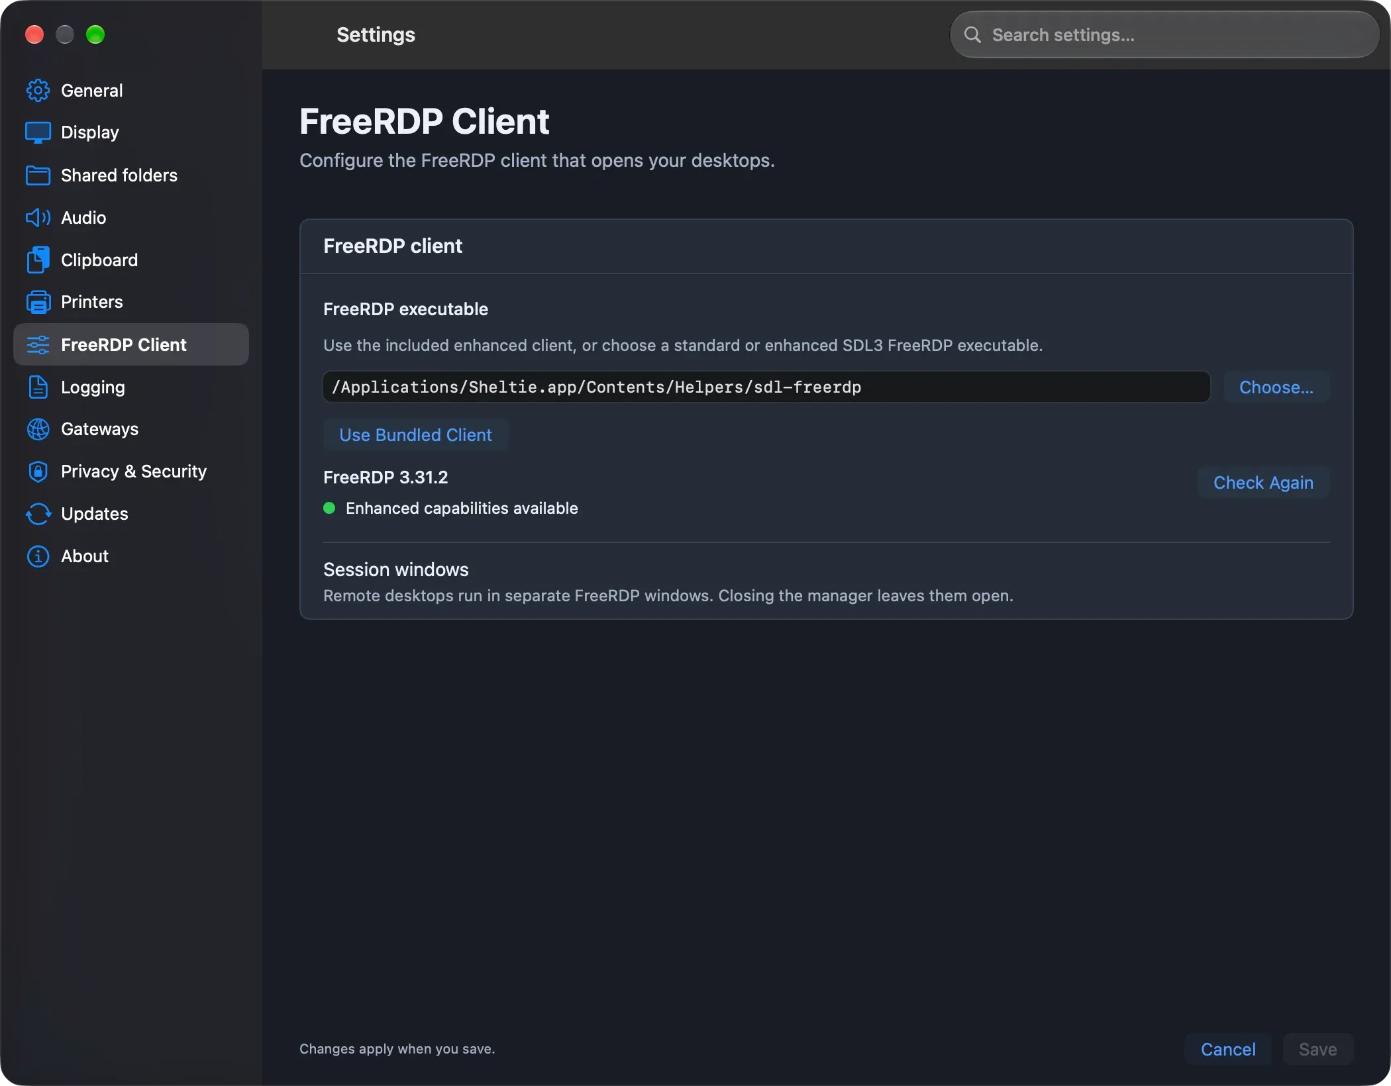Click Use Bundled Client button

(415, 435)
